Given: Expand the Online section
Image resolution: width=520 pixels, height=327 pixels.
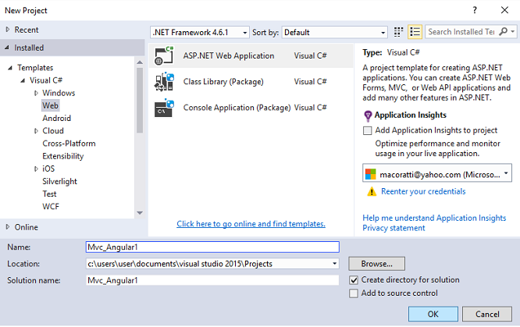Looking at the screenshot, I should click(x=8, y=227).
